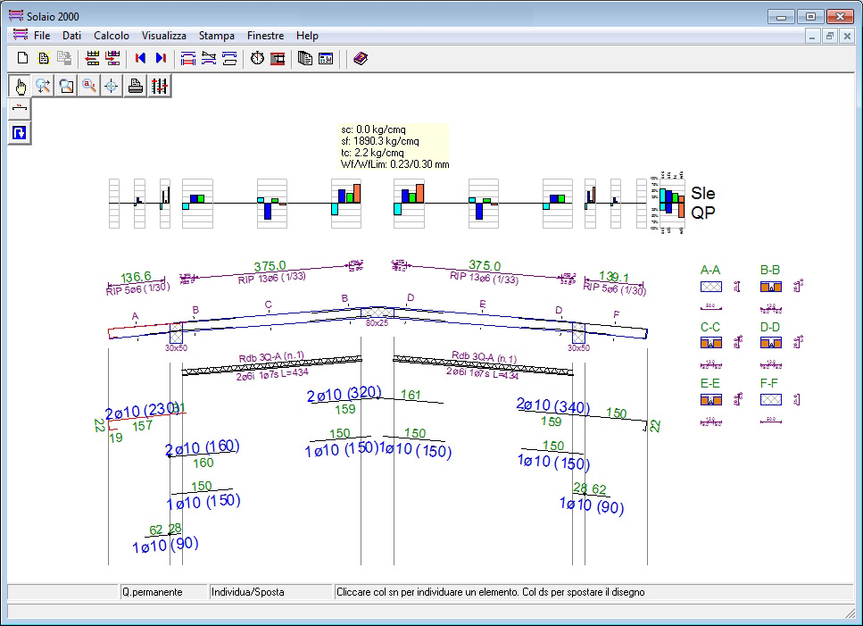The image size is (863, 626).
Task: Select the text zoom magnifier tool
Action: tap(88, 86)
